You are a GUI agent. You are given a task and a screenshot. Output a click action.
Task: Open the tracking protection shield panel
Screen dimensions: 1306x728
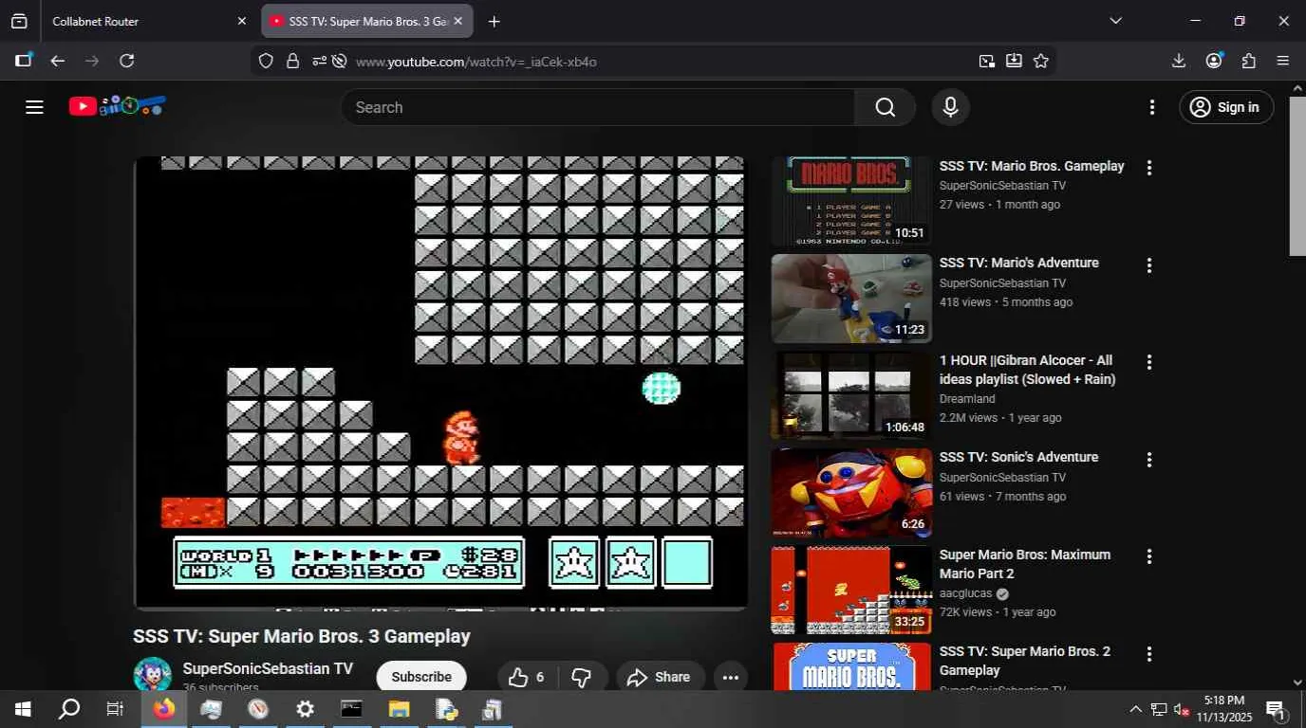tap(266, 61)
